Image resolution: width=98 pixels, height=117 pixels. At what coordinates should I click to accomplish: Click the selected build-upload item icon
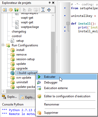click(x=13, y=73)
